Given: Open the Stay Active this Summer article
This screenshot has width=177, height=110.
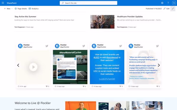Looking at the screenshot, I should click(25, 17).
